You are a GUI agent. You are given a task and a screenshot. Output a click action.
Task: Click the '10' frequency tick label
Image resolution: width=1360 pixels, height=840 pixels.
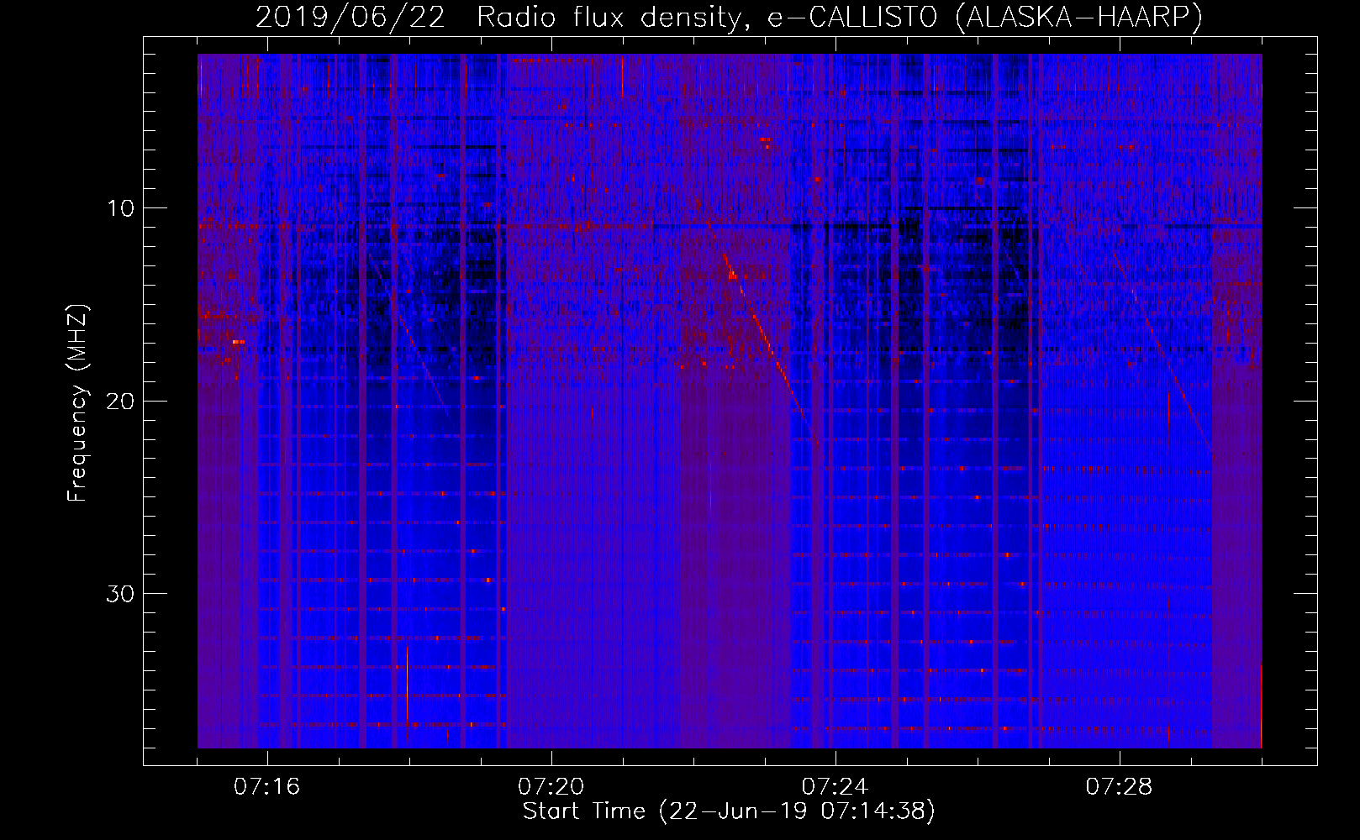pos(121,208)
